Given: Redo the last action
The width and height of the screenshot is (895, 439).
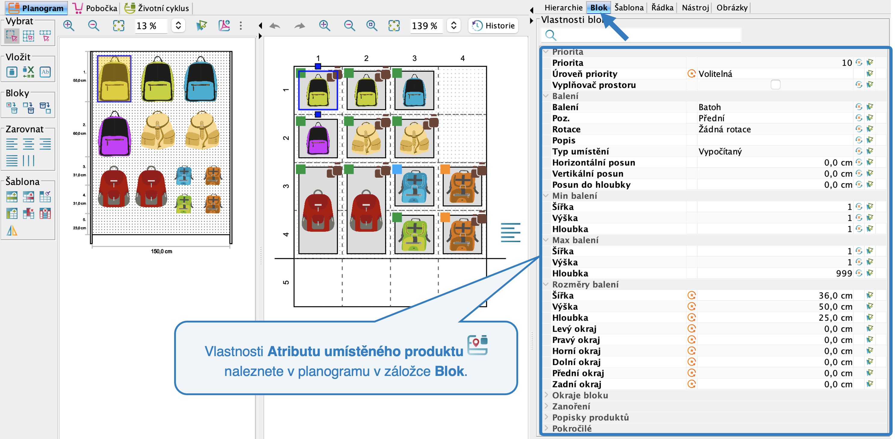Looking at the screenshot, I should (x=300, y=26).
